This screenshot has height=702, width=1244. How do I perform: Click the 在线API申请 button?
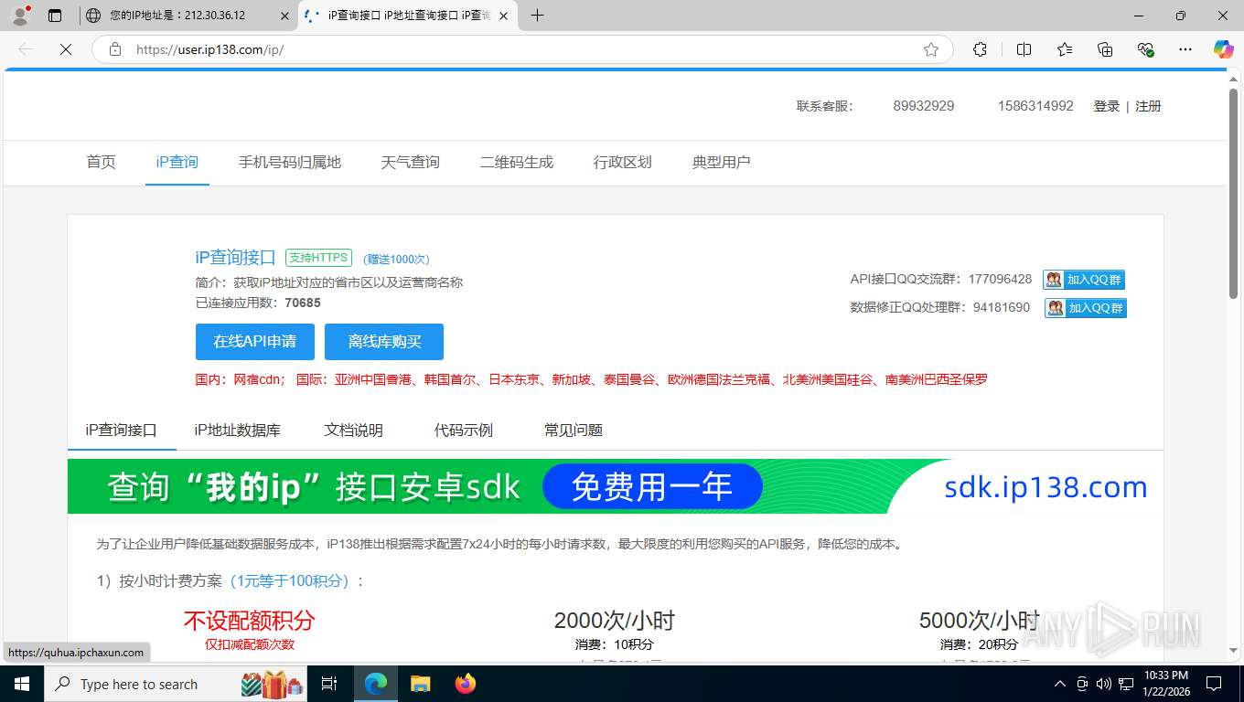(x=255, y=342)
